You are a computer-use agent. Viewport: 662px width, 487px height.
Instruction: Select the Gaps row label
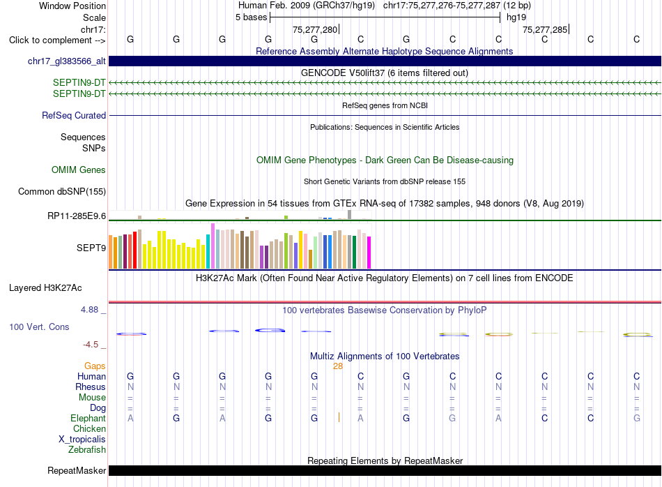pos(95,366)
